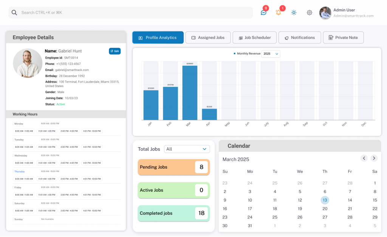Image resolution: width=387 pixels, height=237 pixels.
Task: Switch to the Private Note tab
Action: pyautogui.click(x=343, y=38)
